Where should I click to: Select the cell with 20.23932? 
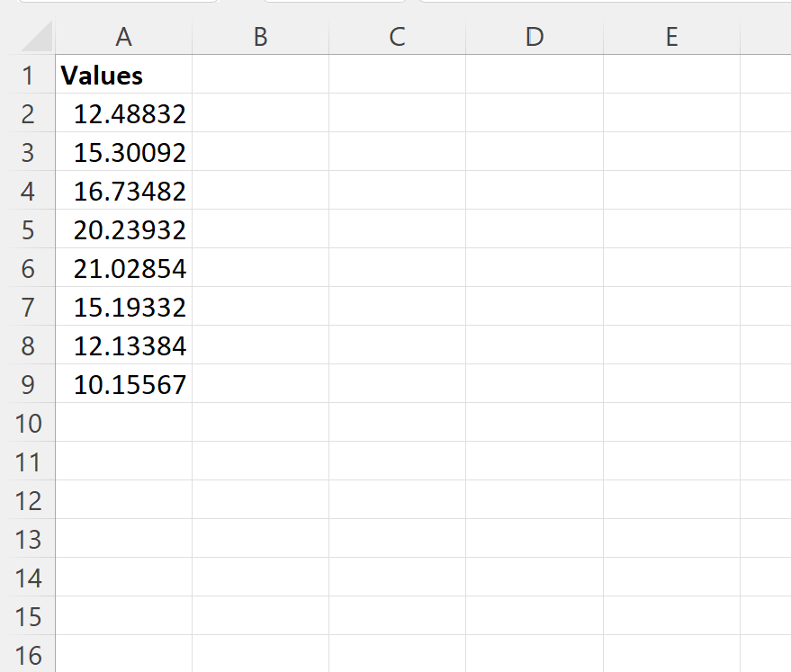pyautogui.click(x=123, y=229)
